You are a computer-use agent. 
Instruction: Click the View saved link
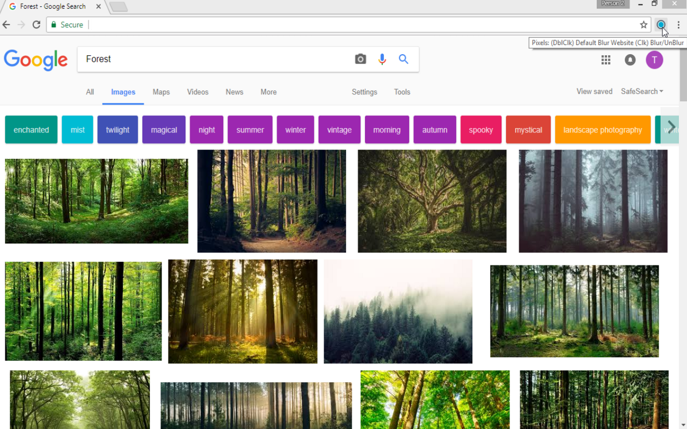[594, 92]
